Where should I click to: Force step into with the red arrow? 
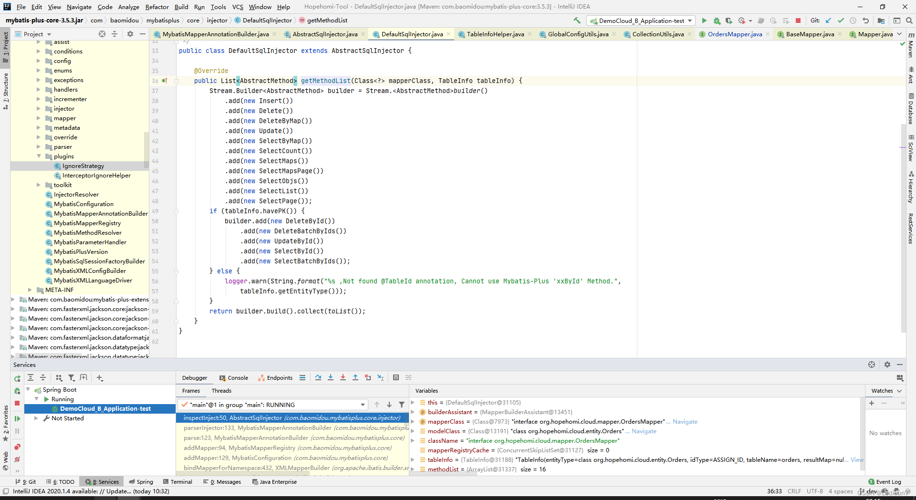(343, 377)
